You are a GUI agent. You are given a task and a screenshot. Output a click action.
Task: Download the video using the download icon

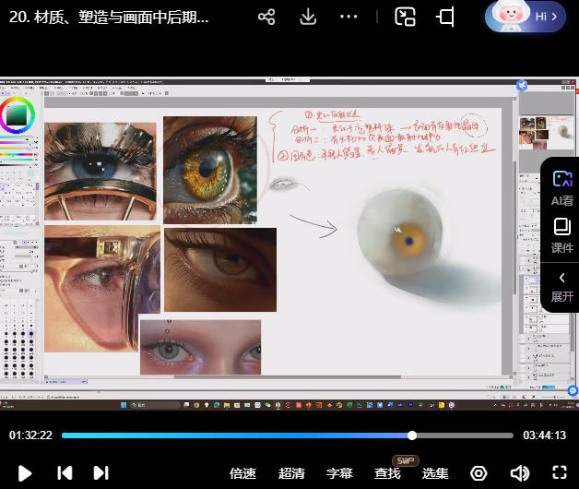tap(309, 18)
